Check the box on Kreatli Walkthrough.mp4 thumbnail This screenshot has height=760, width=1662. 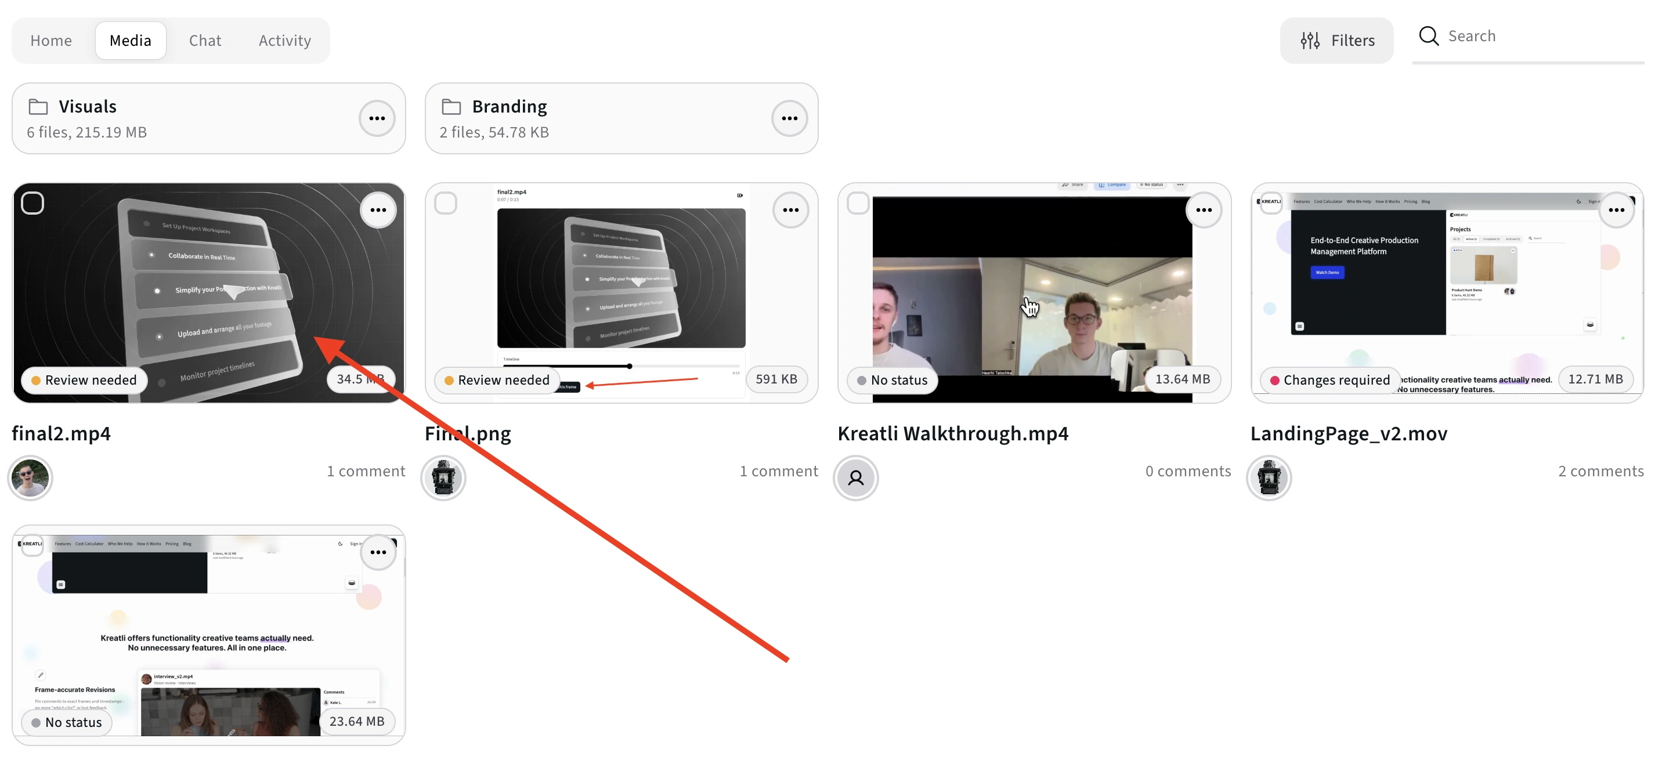coord(858,202)
